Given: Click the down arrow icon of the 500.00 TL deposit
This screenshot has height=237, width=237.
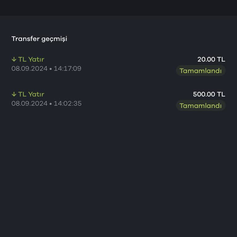Looking at the screenshot, I should pyautogui.click(x=14, y=94).
